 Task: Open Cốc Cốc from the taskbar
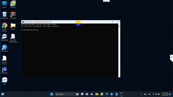102,94
